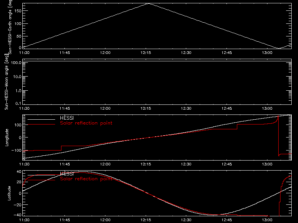Viewport: 298px width, 223px height.
Task: Click the 150 tick label on Earth angle plot
Action: click(x=18, y=11)
